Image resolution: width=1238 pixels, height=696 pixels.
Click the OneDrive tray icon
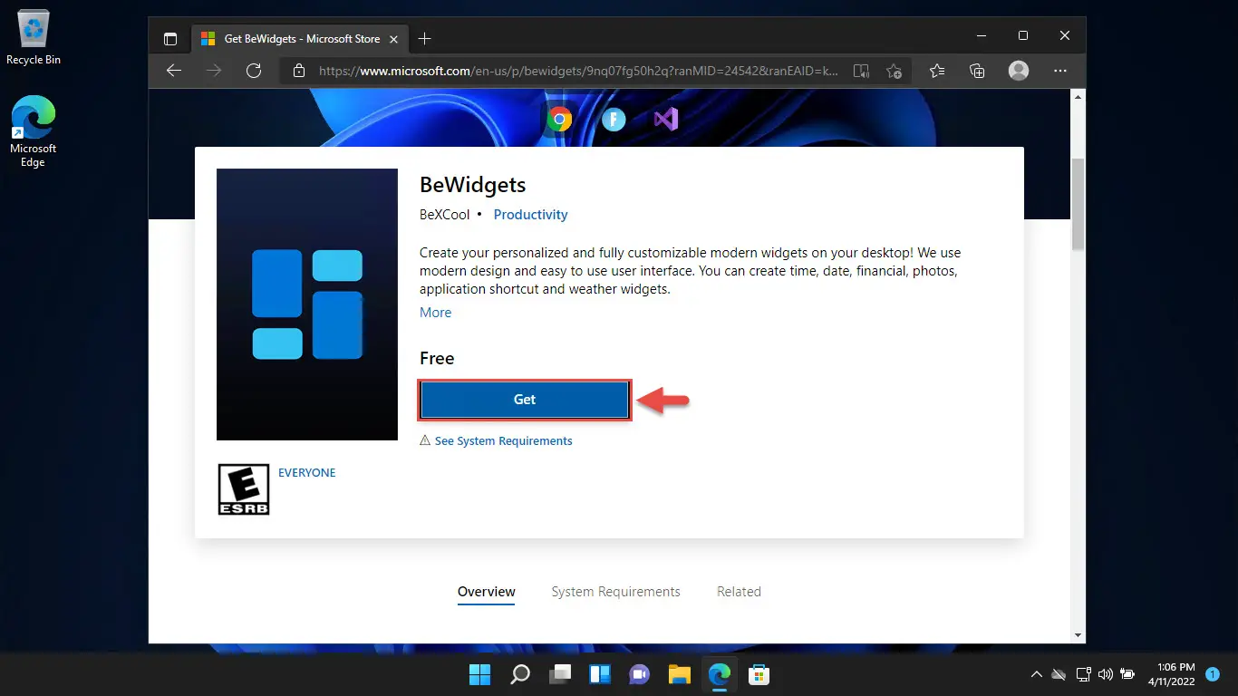tap(1059, 674)
